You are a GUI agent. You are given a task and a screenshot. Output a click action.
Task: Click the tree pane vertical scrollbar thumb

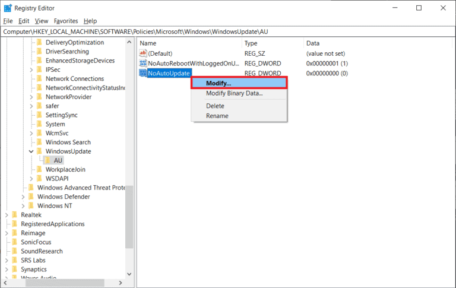[129, 217]
